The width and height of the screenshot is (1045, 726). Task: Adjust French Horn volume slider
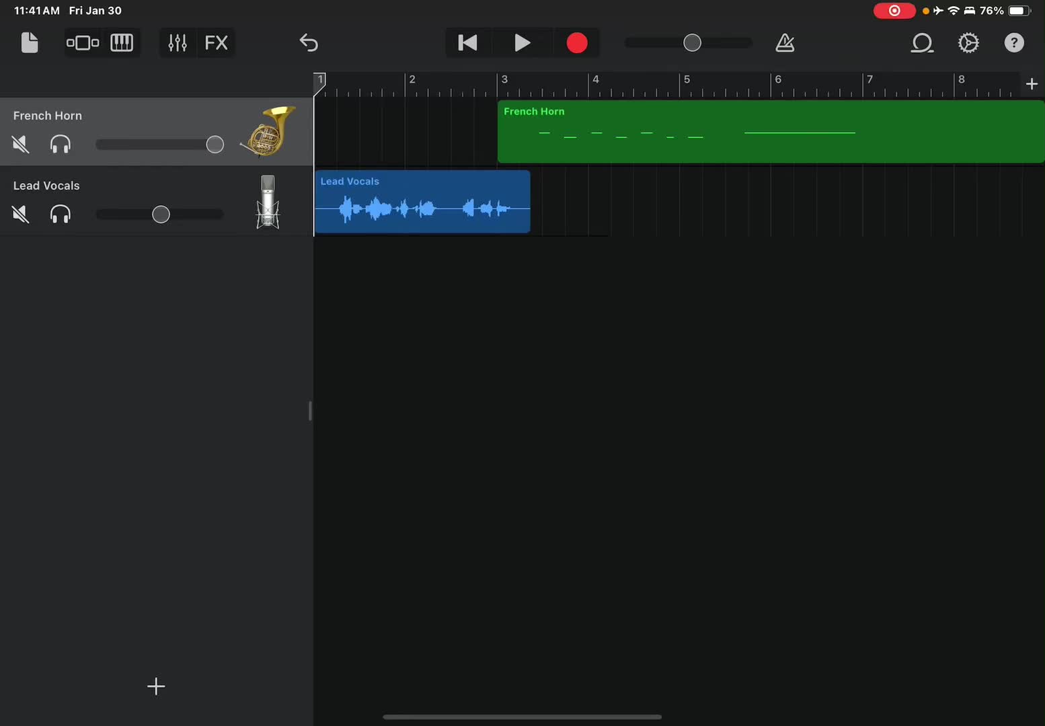215,145
